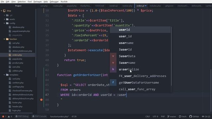Click the CRLF line ending selector
The height and width of the screenshot is (119, 212).
pyautogui.click(x=147, y=116)
